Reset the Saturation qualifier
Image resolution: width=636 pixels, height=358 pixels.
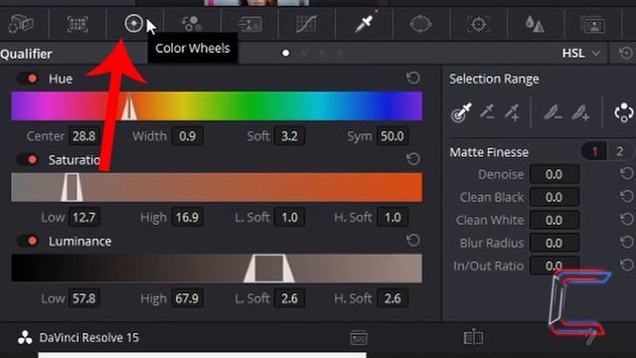click(x=413, y=159)
